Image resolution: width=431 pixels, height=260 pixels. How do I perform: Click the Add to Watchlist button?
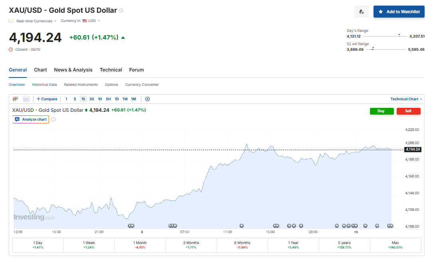click(399, 12)
